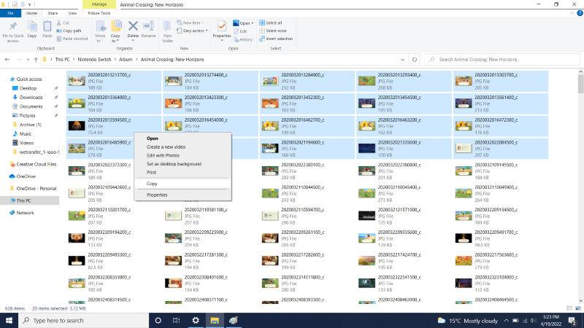Click Invert selection in ribbon
Image resolution: width=584 pixels, height=328 pixels.
pyautogui.click(x=276, y=39)
